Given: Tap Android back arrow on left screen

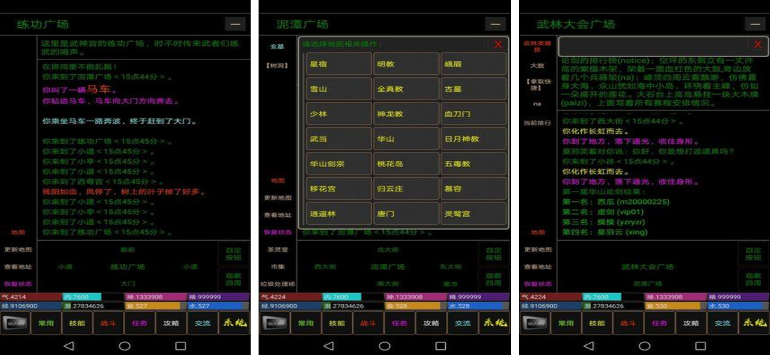Looking at the screenshot, I should click(68, 345).
